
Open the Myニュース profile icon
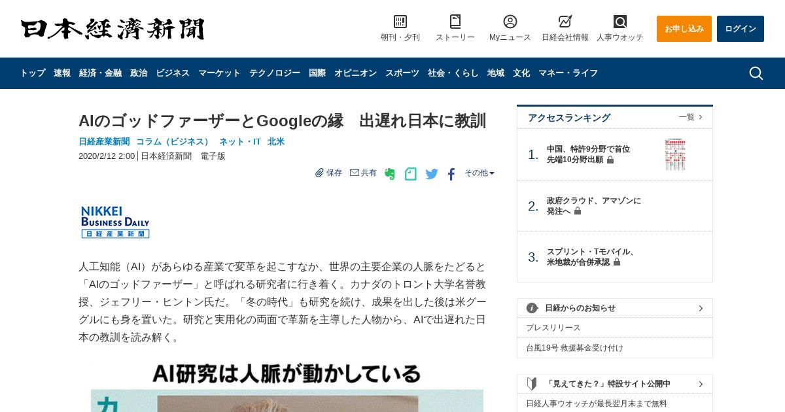click(510, 22)
